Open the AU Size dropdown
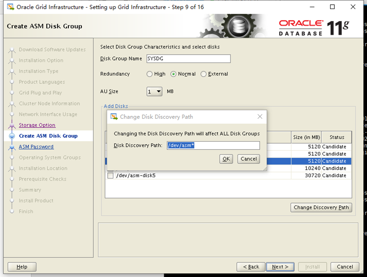Viewport: 367px width, 277px height. (x=154, y=92)
